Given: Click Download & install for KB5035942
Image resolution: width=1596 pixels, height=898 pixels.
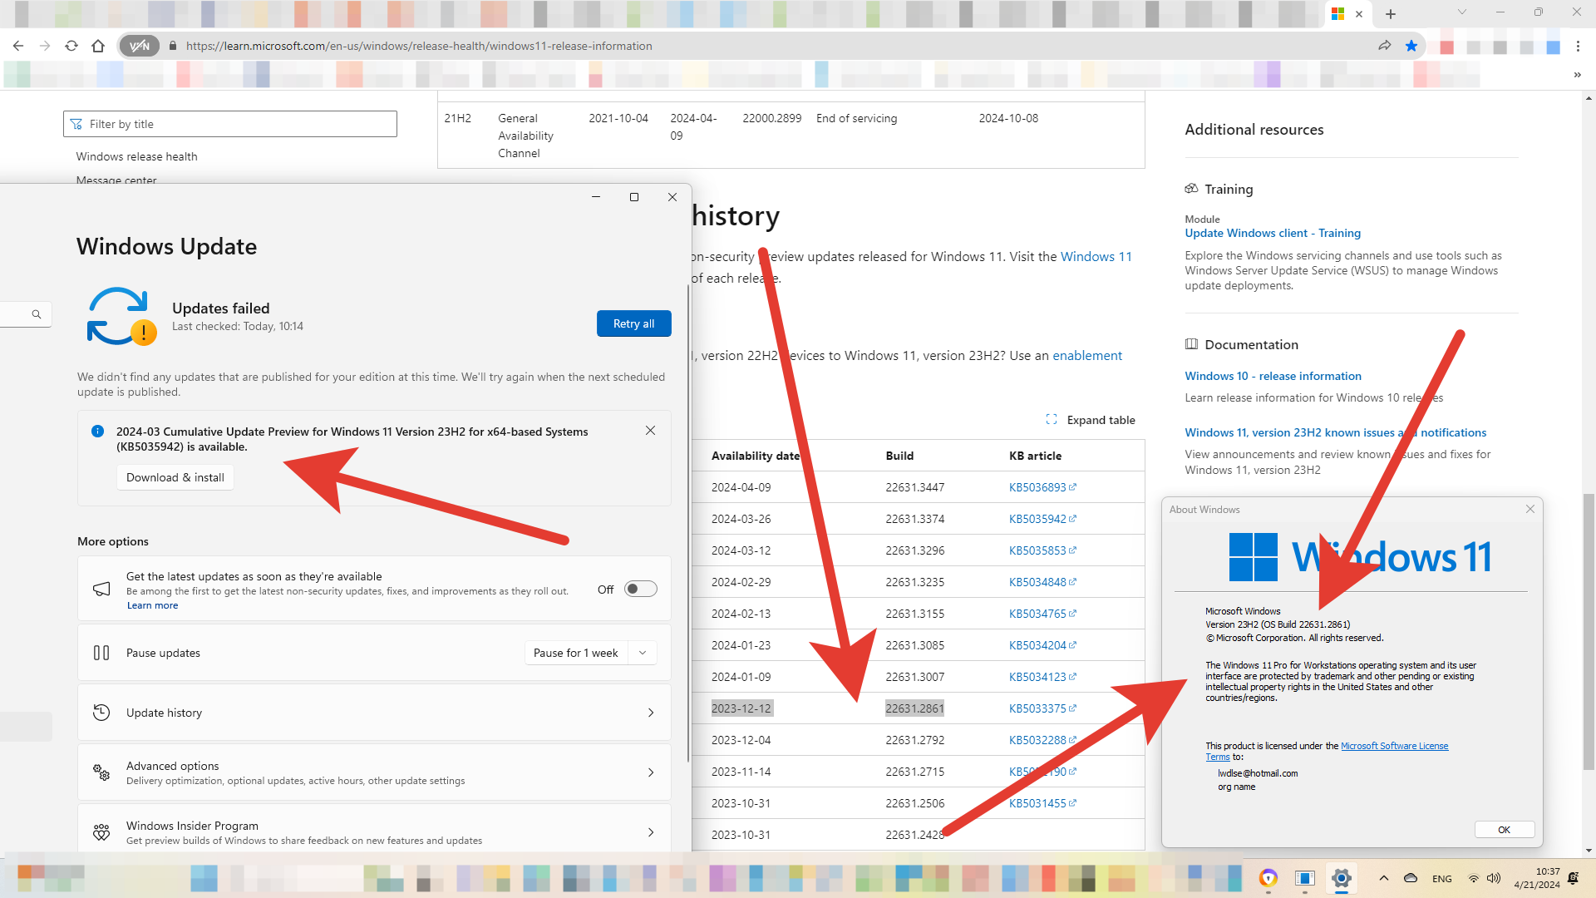Looking at the screenshot, I should tap(175, 477).
